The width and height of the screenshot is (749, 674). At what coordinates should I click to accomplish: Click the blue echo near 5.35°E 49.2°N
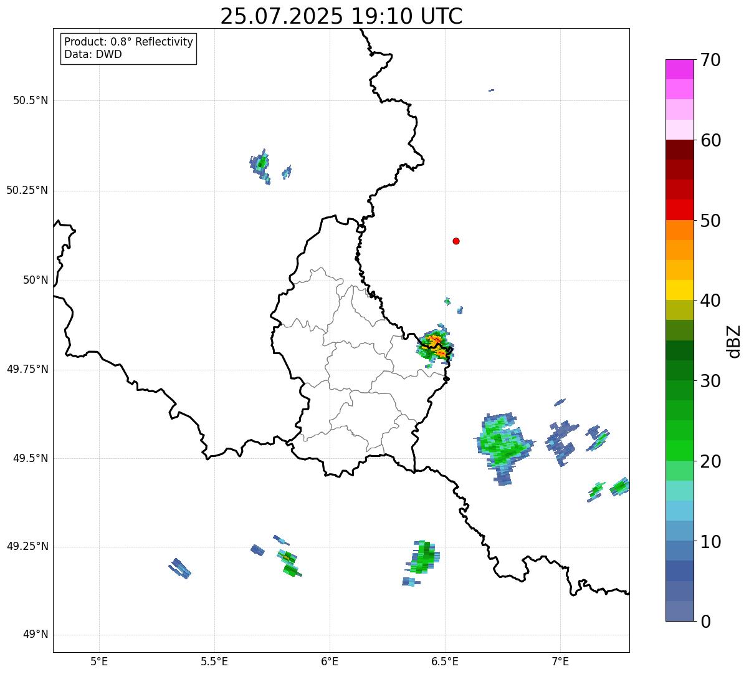pos(180,568)
